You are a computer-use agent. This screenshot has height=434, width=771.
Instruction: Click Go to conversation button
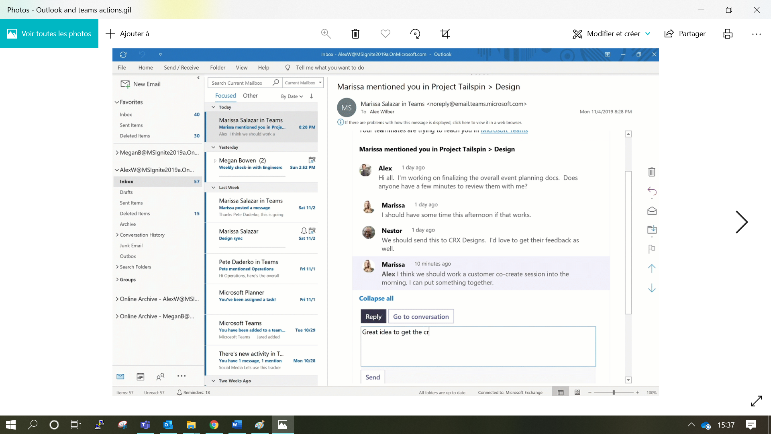pyautogui.click(x=421, y=317)
